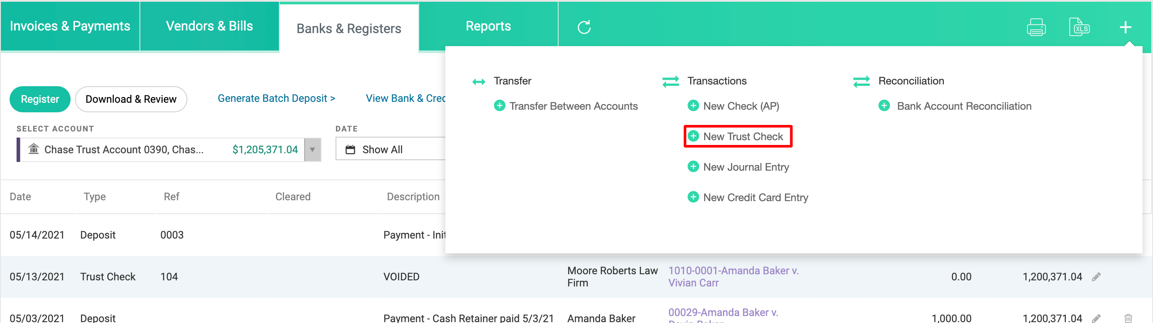Sort by Date column header

(x=20, y=197)
